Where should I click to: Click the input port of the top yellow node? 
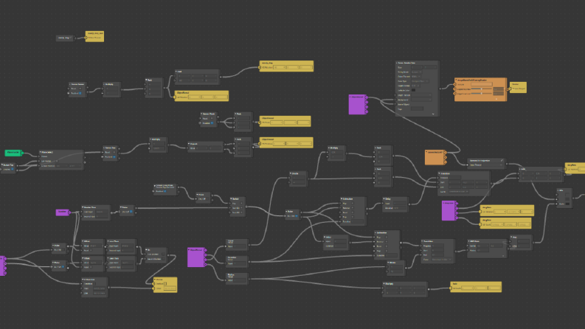pos(260,68)
